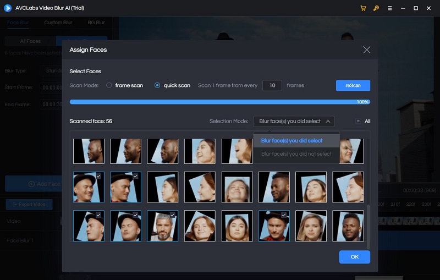Open the Blur Type dropdown in main window
This screenshot has height=280, width=440.
[x=51, y=71]
